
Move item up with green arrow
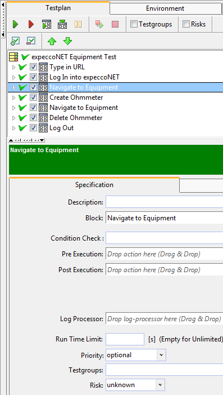click(x=52, y=41)
